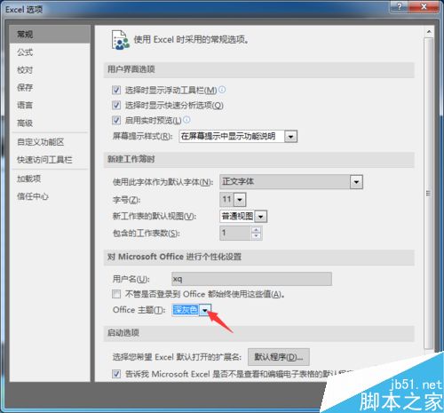Toggle 启用实时预览 checkbox

pos(116,120)
